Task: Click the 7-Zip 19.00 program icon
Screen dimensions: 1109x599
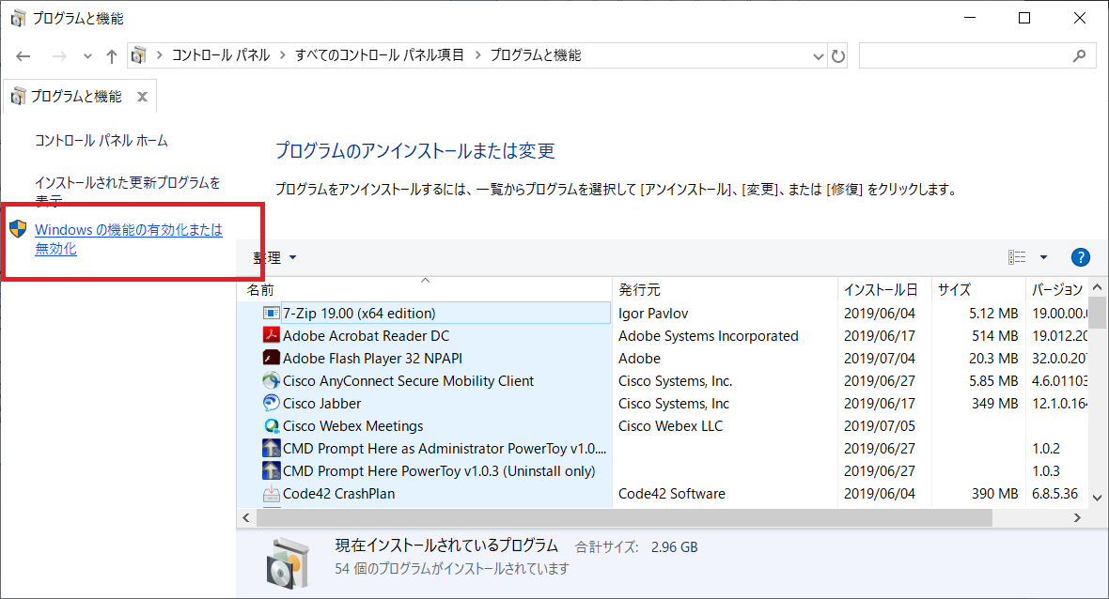Action: pyautogui.click(x=271, y=313)
